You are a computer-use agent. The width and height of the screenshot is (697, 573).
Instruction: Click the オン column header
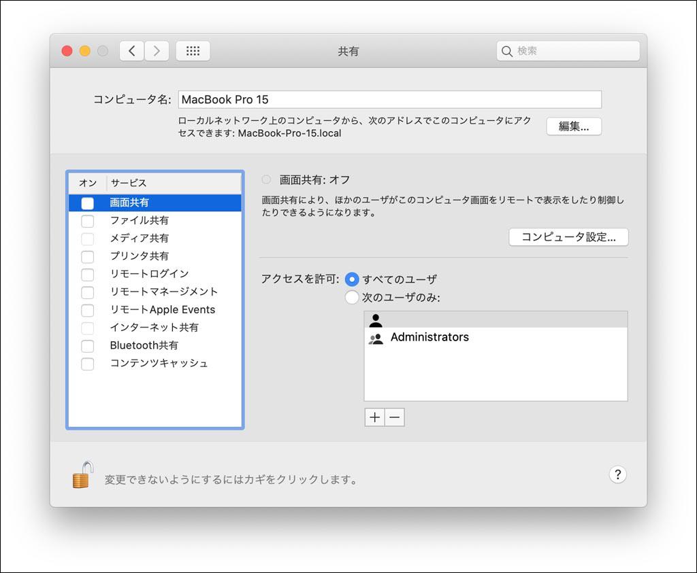pos(88,183)
